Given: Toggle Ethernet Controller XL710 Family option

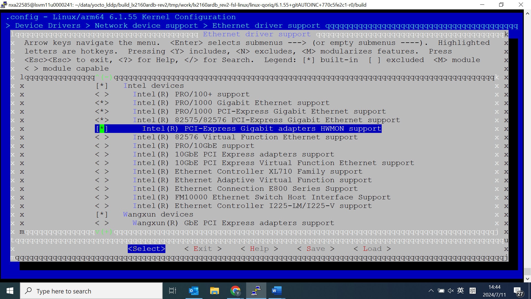Looking at the screenshot, I should point(102,172).
